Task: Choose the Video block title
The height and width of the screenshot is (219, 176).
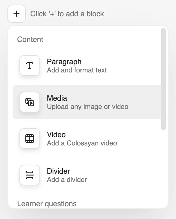Action: click(56, 135)
